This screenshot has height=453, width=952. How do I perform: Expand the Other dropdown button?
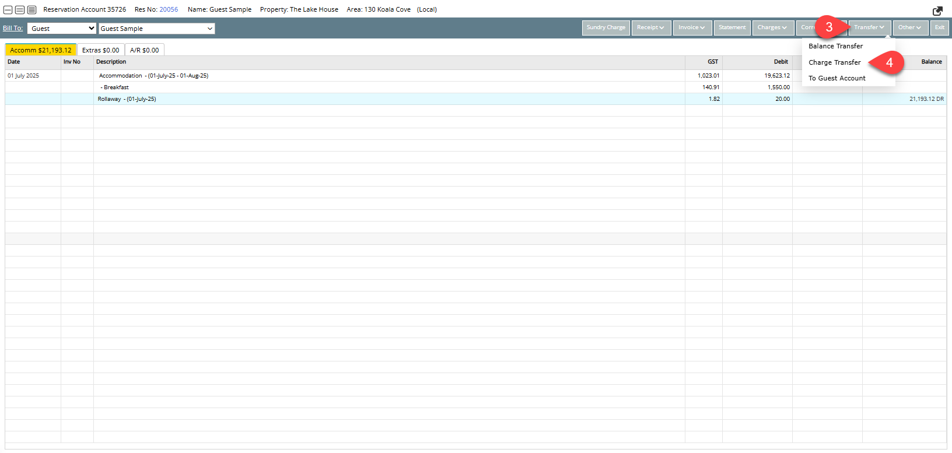[x=910, y=27]
